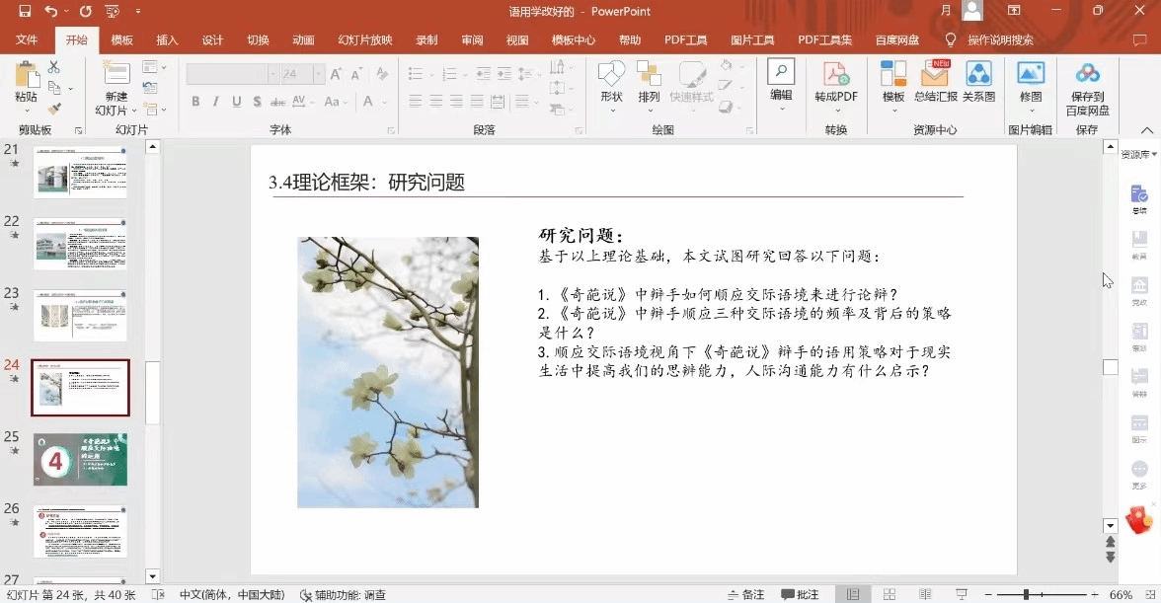
Task: Click the zoom slider handle
Action: point(1026,595)
